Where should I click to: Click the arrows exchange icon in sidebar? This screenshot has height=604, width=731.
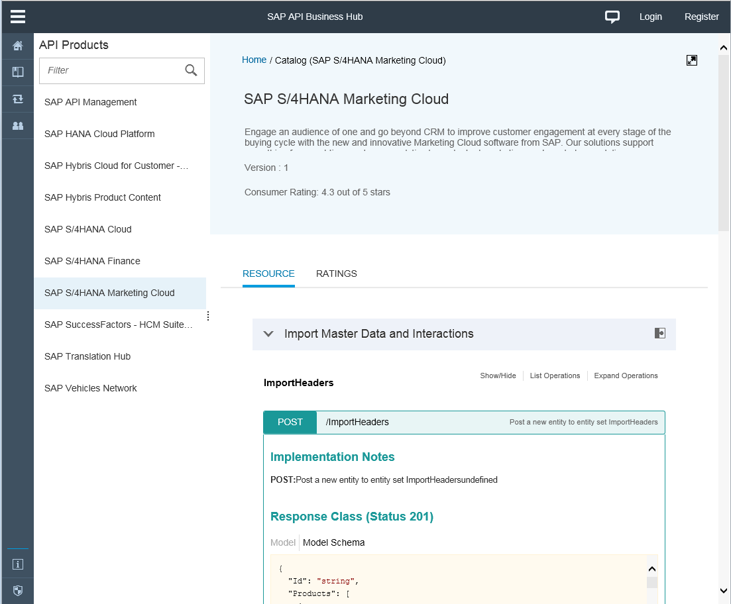pyautogui.click(x=18, y=99)
